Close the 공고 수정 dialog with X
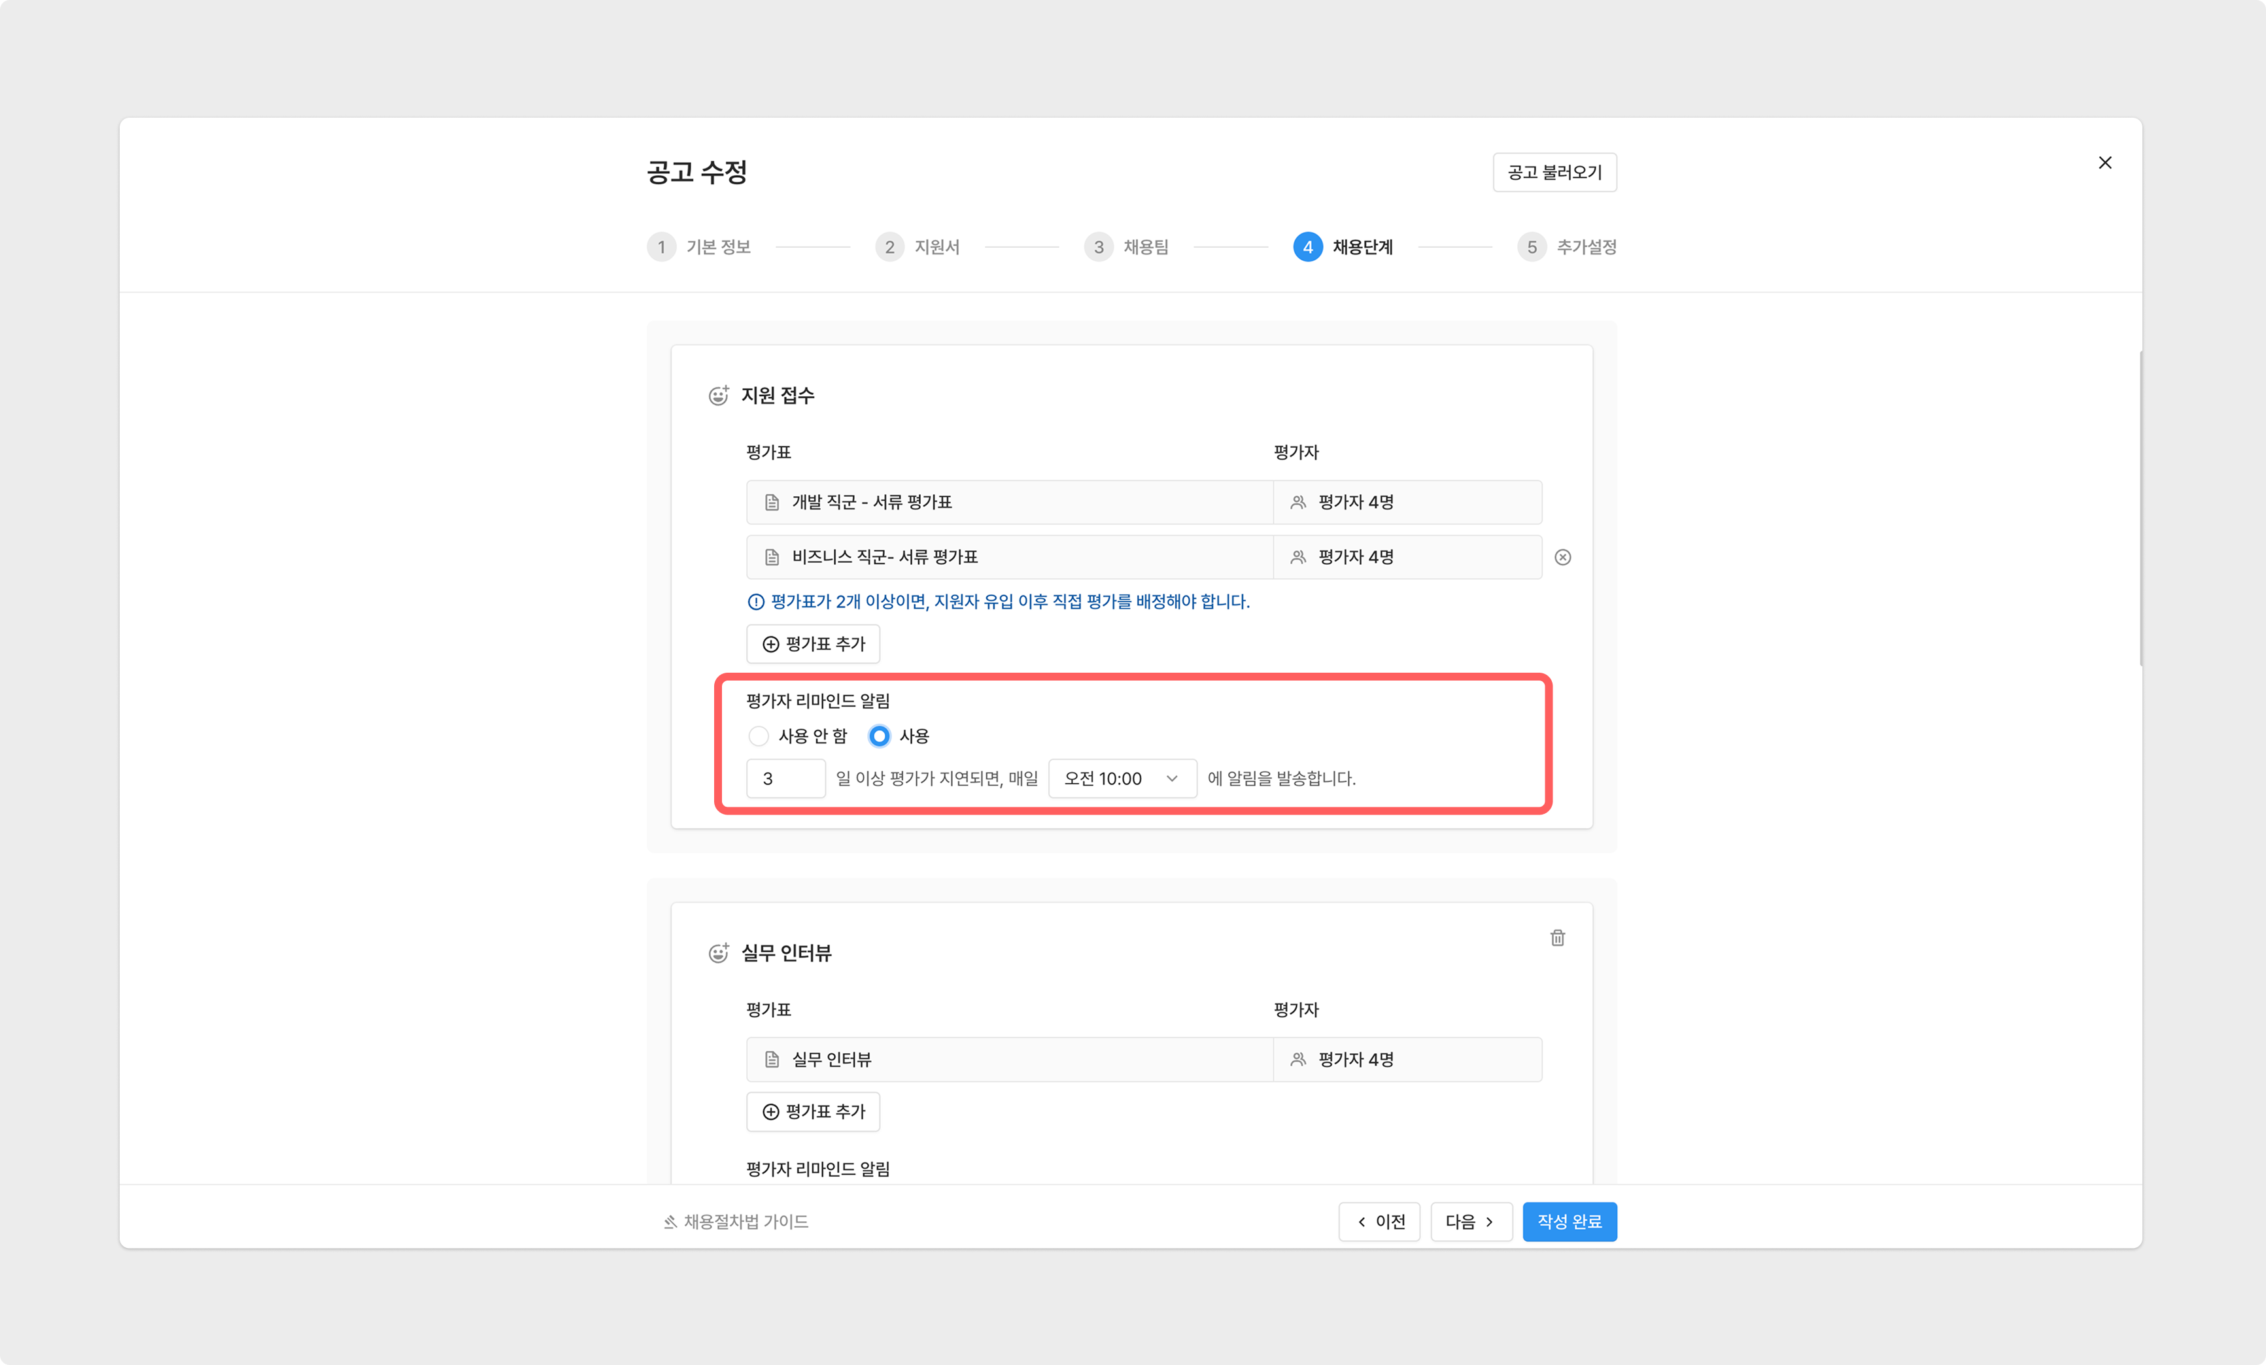 pyautogui.click(x=2104, y=163)
